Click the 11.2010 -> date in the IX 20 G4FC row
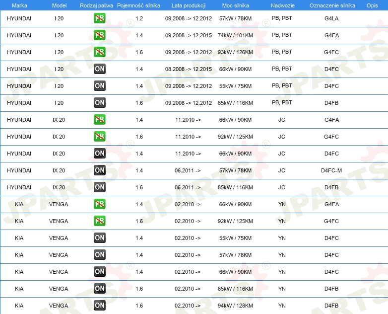This screenshot has height=314, width=388. (188, 136)
